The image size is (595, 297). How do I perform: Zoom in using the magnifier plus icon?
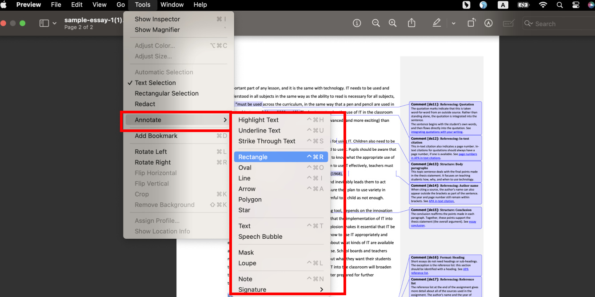coord(393,23)
